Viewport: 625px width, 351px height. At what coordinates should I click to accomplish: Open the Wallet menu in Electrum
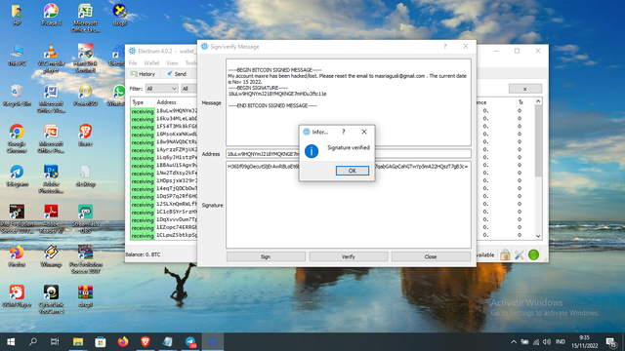pos(151,62)
